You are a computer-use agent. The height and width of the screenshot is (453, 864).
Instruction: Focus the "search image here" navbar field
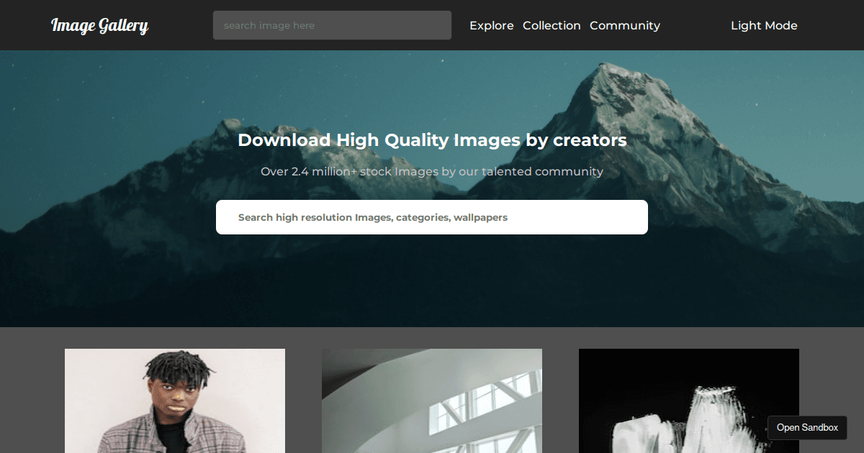(332, 24)
